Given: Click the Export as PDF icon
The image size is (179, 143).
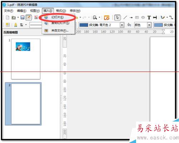Looking at the screenshot, I should [x=36, y=18].
